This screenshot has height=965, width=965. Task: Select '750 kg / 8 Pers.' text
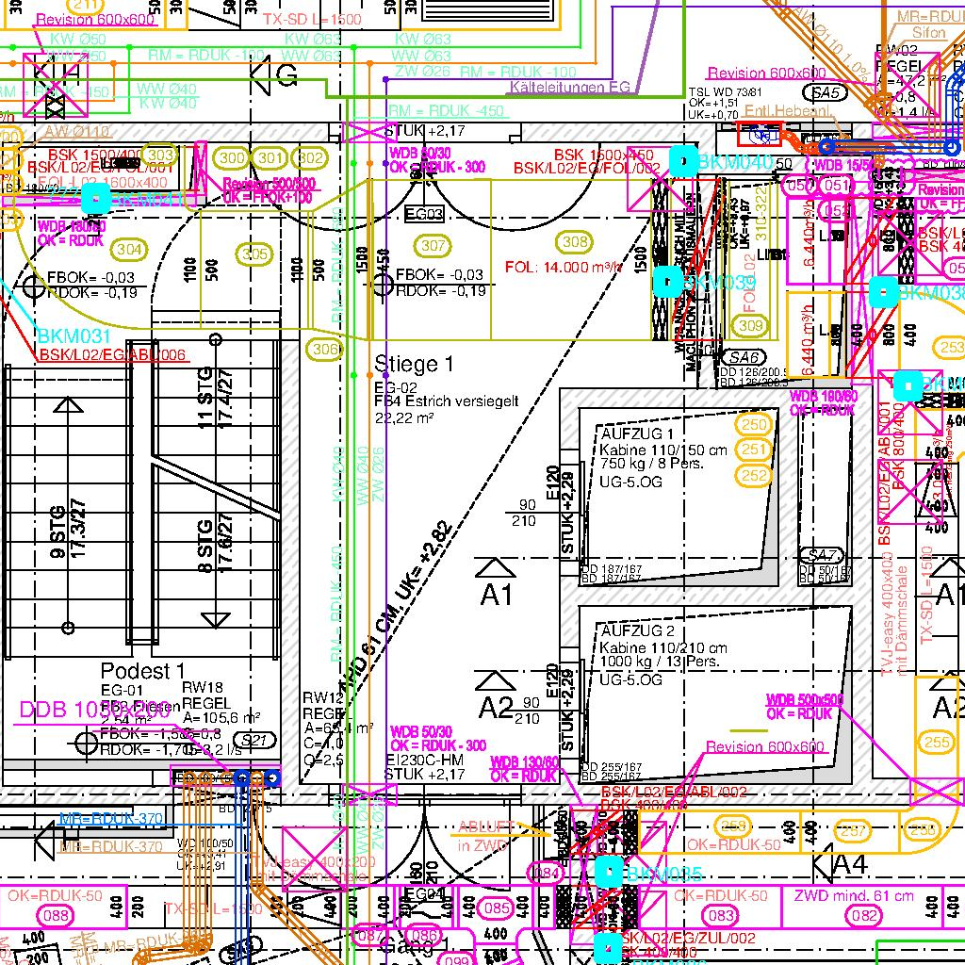point(652,464)
